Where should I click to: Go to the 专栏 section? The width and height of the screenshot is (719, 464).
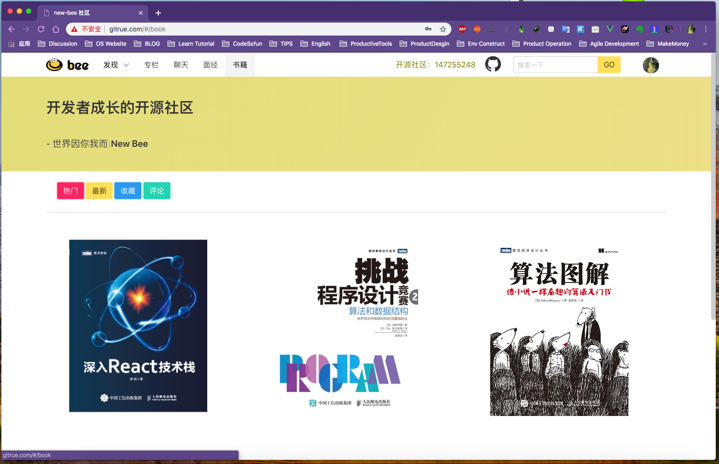[151, 65]
